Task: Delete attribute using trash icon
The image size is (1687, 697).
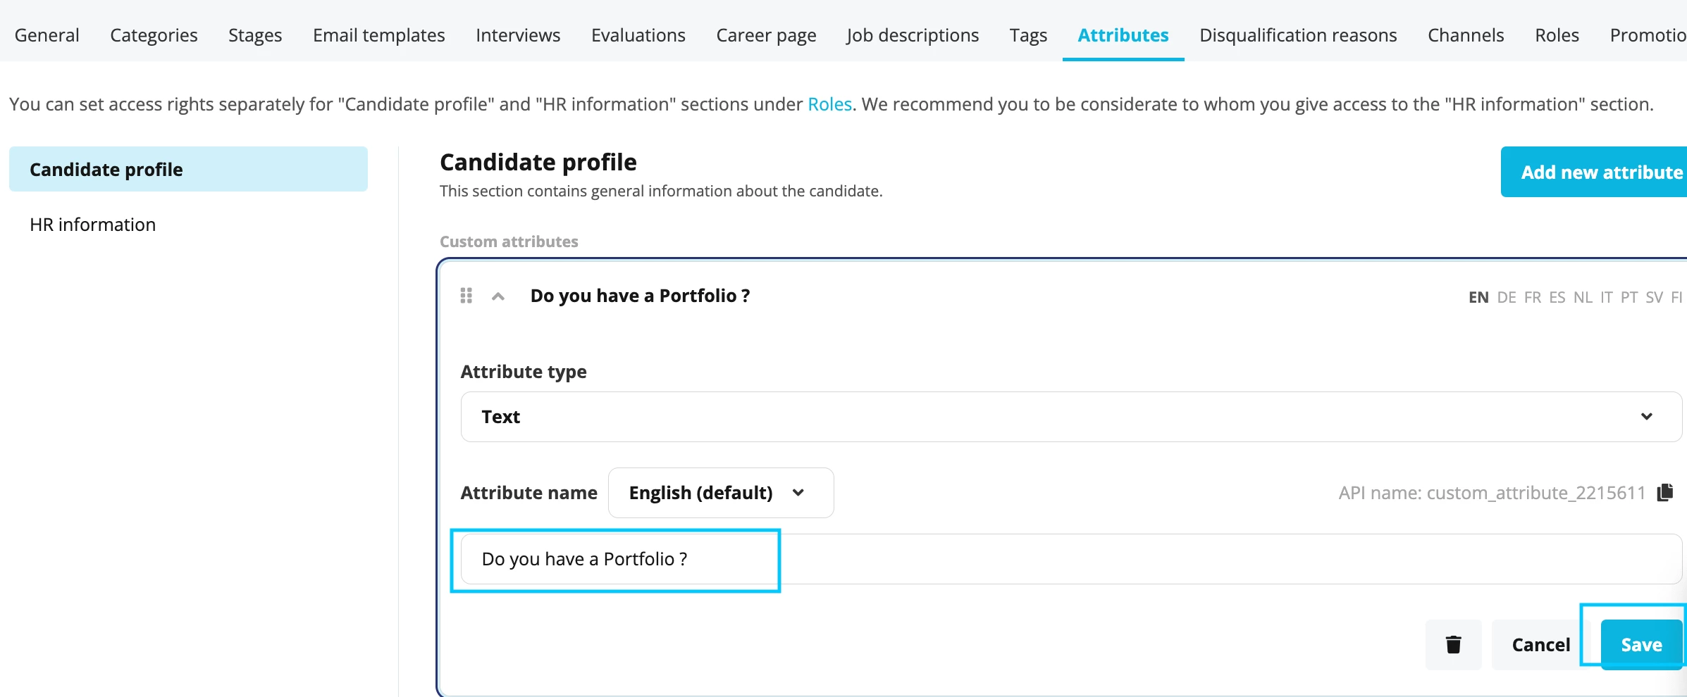Action: [1453, 644]
